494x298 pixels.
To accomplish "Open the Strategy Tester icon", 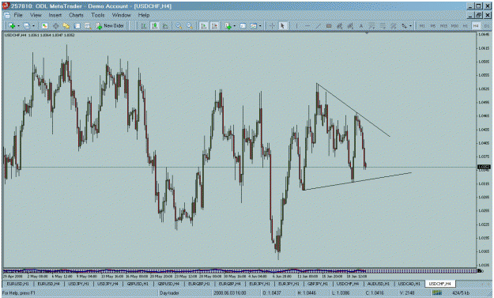I will (88, 26).
